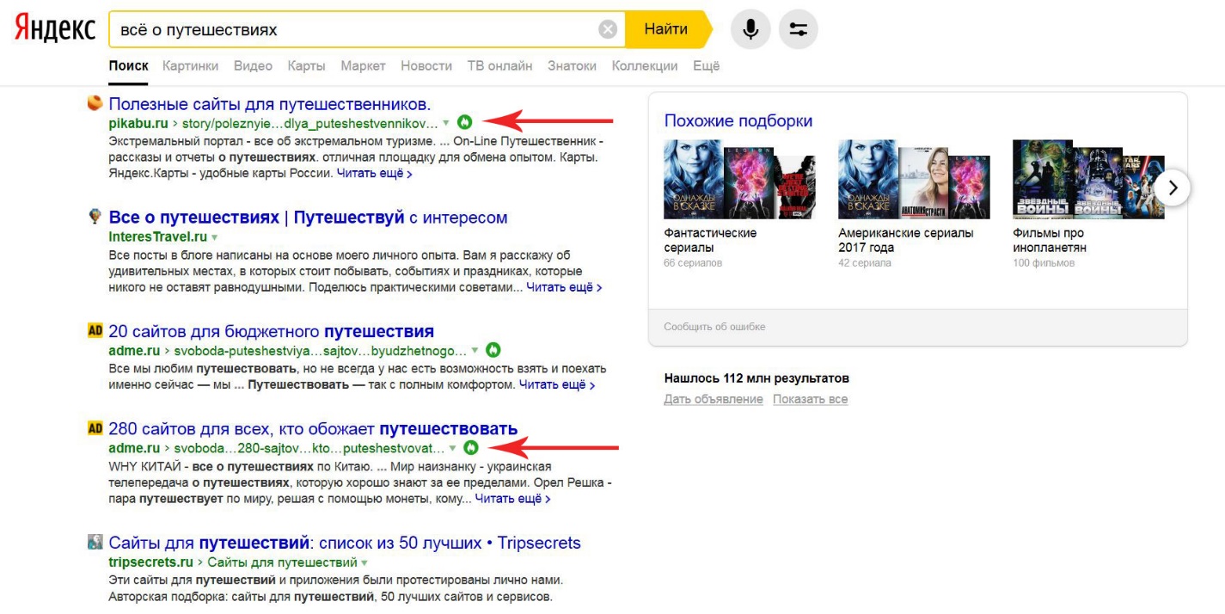This screenshot has height=614, width=1225.
Task: Click the 'Показать все' link
Action: click(x=810, y=399)
